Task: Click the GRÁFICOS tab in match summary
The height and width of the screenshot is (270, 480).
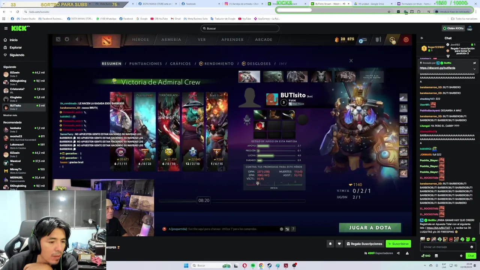Action: 180,64
